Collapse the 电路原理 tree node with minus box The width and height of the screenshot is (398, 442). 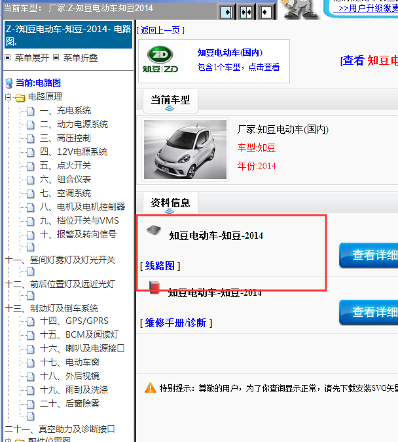[x=8, y=98]
